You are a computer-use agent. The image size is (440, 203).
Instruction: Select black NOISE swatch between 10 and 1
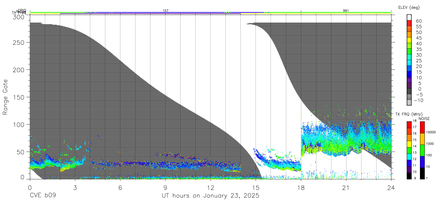tap(422, 173)
